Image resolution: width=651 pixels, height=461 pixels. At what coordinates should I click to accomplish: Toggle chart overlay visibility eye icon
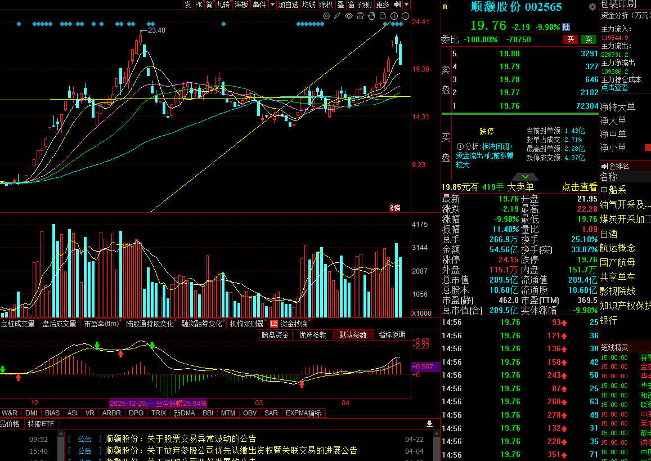pyautogui.click(x=349, y=16)
